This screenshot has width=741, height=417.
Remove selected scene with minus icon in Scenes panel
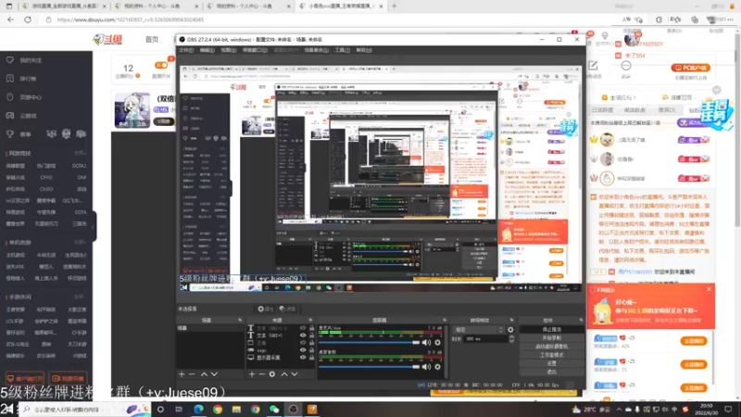click(x=192, y=374)
